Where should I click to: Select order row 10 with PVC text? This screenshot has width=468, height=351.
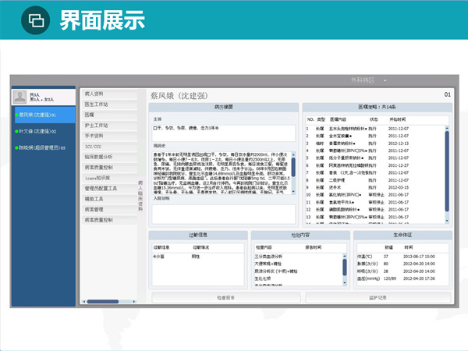[x=375, y=194]
